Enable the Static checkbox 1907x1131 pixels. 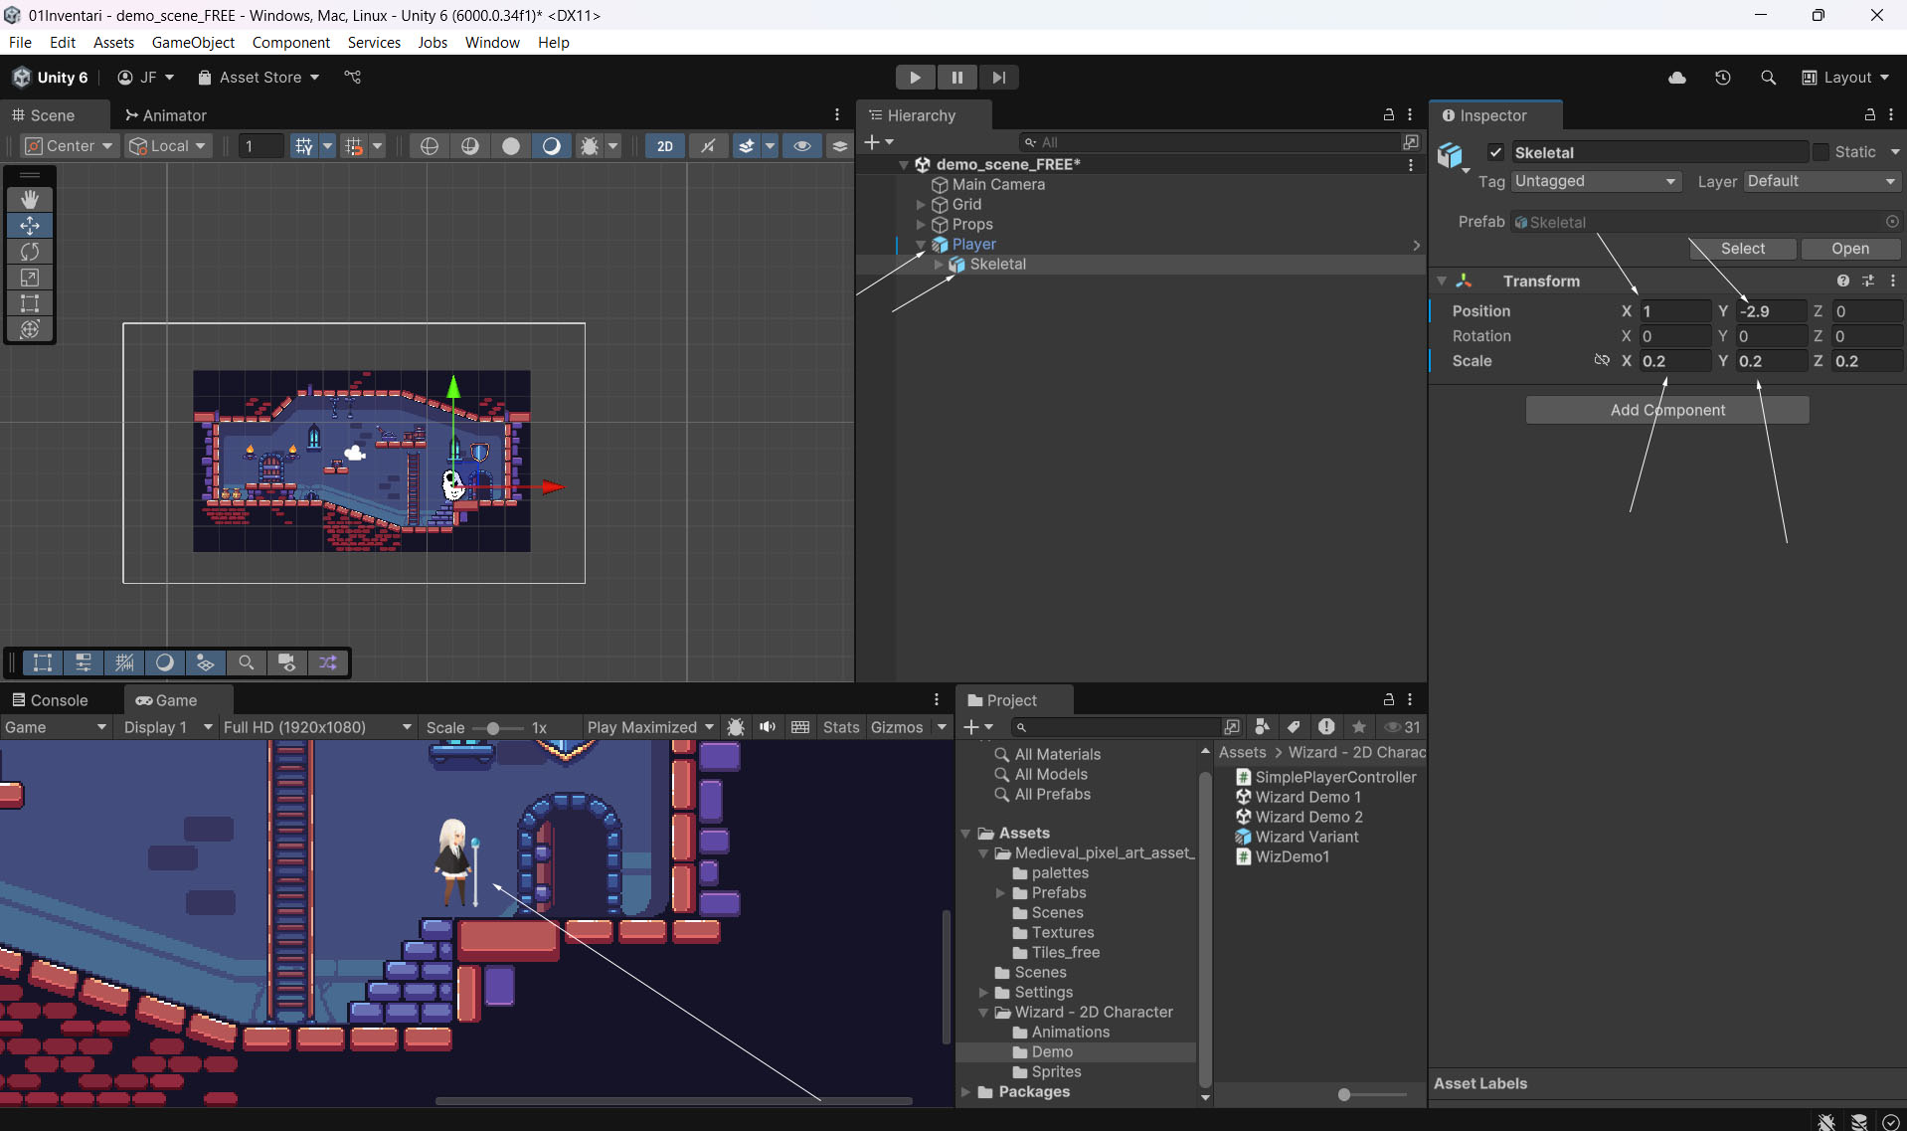[x=1820, y=152]
